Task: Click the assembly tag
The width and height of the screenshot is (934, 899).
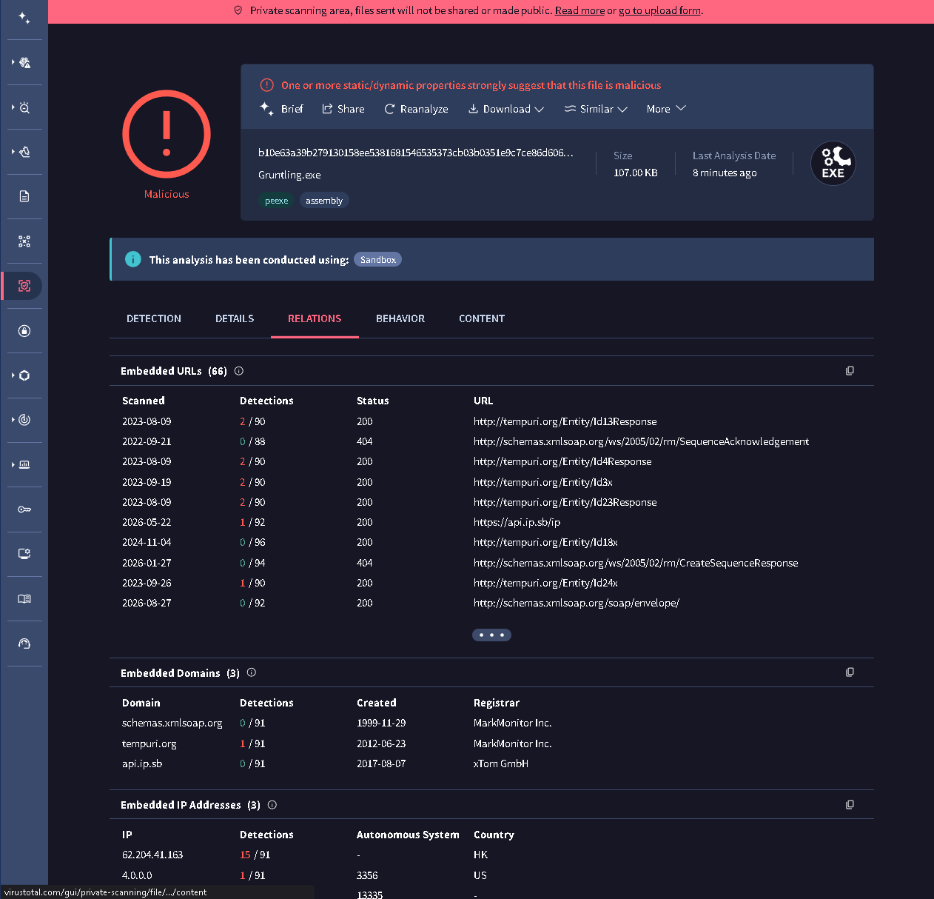Action: pyautogui.click(x=324, y=201)
